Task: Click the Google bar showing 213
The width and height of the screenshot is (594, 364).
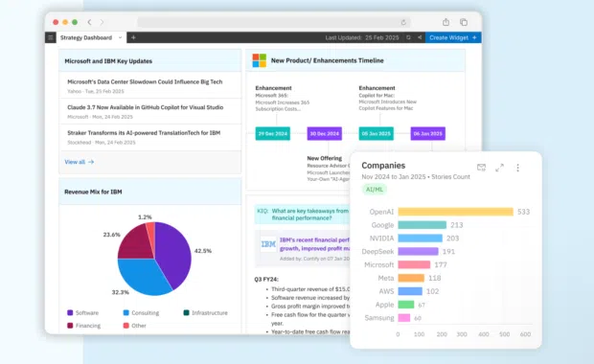Action: (x=422, y=224)
